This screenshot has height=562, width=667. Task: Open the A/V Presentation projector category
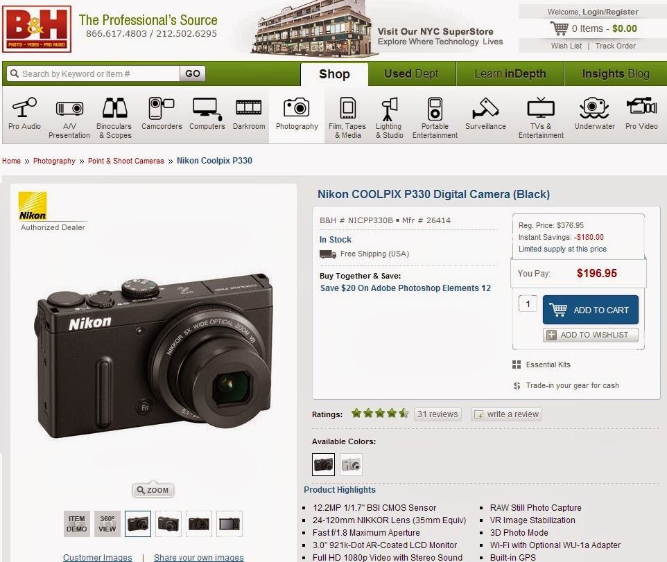pos(69,118)
